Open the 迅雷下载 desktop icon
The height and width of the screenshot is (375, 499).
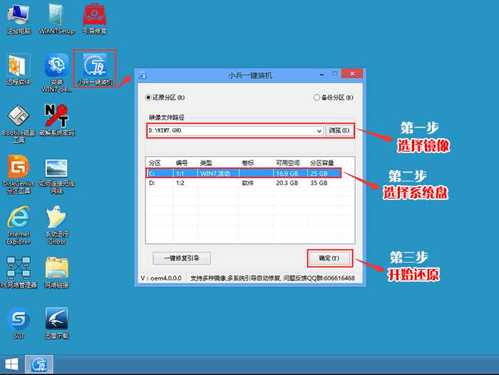click(56, 323)
